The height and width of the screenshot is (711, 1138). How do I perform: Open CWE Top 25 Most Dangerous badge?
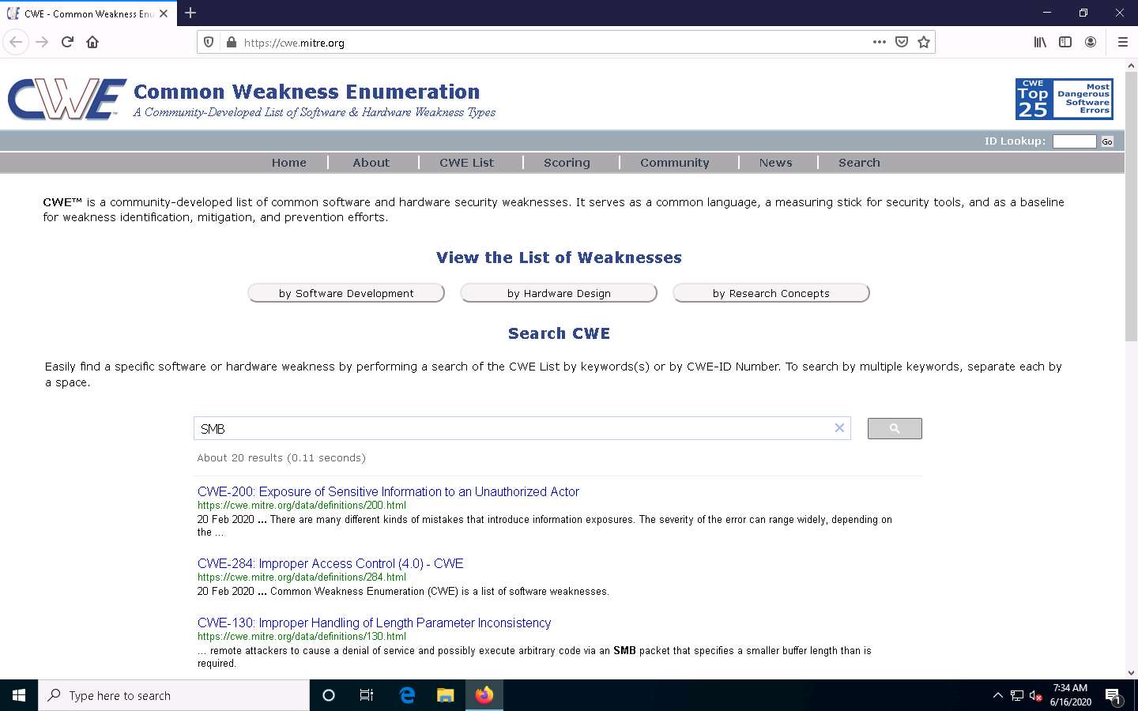pos(1064,99)
